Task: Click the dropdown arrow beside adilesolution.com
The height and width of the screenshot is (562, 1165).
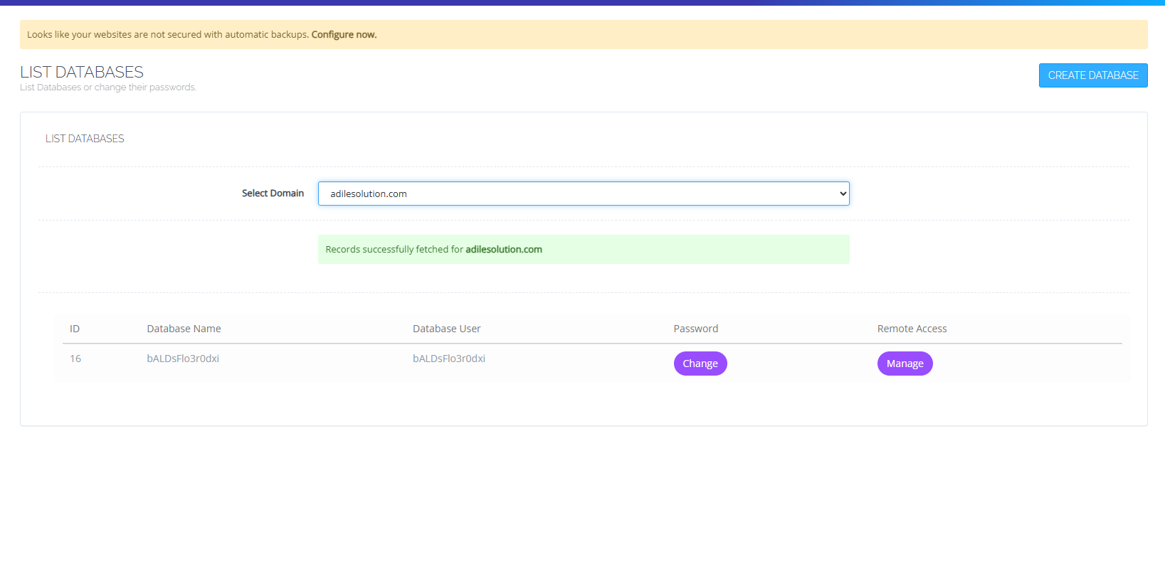Action: pos(843,193)
